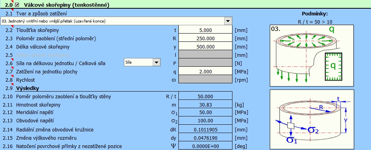371x150 pixels.
Task: Click the [rpm] unit label
Action: click(x=241, y=80)
